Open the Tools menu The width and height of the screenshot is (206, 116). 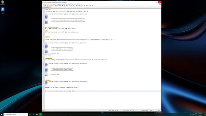tap(66, 4)
